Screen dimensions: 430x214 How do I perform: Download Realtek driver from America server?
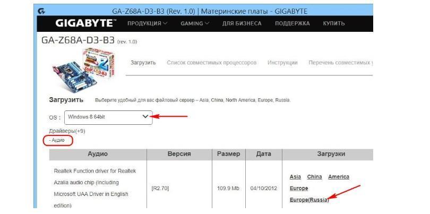point(339,177)
